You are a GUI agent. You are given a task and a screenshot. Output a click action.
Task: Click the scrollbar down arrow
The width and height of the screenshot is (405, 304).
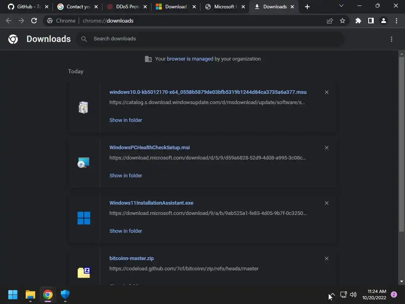coord(401,281)
